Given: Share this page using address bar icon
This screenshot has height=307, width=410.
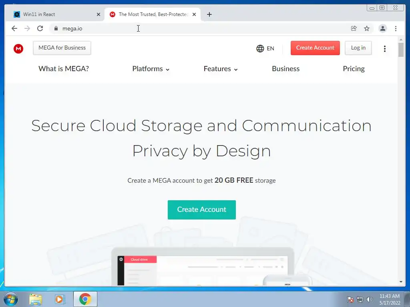Looking at the screenshot, I should [x=354, y=28].
